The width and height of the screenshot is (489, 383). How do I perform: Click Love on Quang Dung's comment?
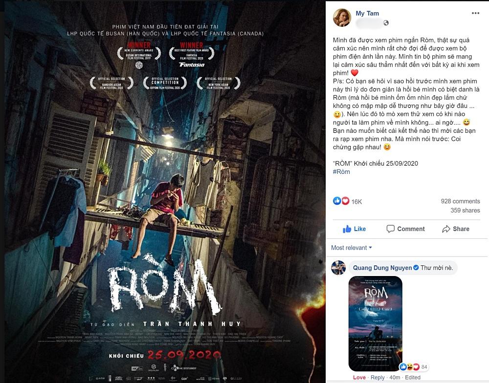[x=359, y=378]
